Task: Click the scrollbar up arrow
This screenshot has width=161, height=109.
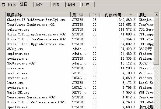Action: tap(156, 15)
